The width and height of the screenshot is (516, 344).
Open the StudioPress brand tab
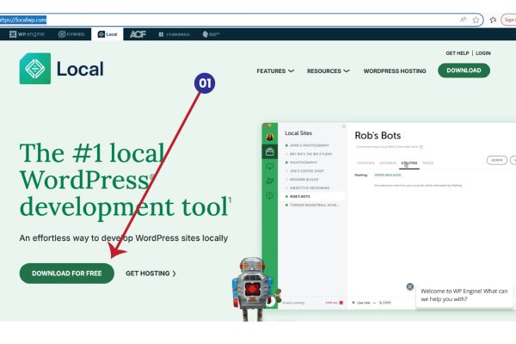[174, 34]
